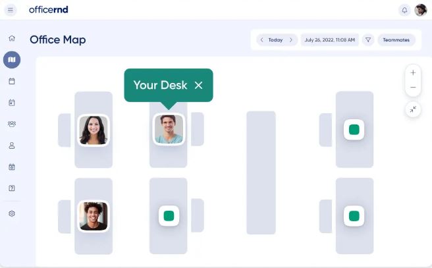Go to the previous day
Image resolution: width=432 pixels, height=268 pixels.
pyautogui.click(x=261, y=40)
